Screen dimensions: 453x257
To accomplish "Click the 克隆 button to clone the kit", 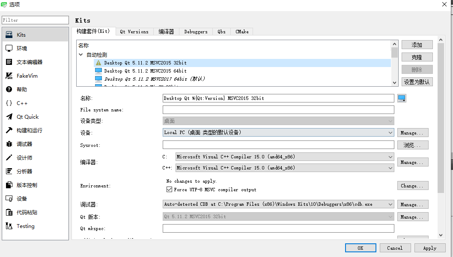I will point(417,57).
